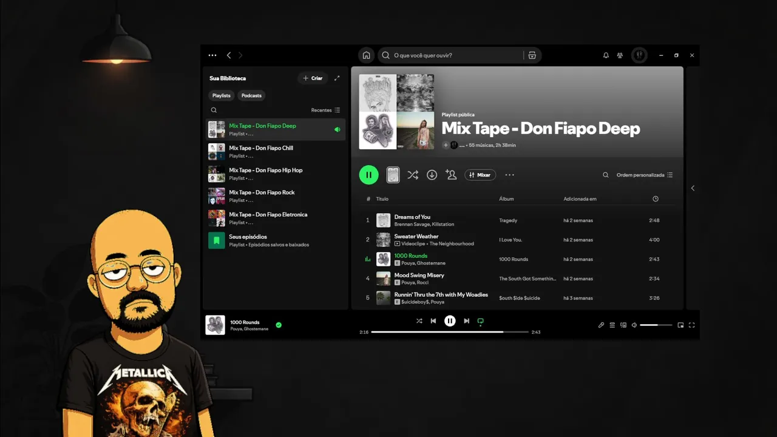Open the Home page icon
777x437 pixels.
pos(366,55)
